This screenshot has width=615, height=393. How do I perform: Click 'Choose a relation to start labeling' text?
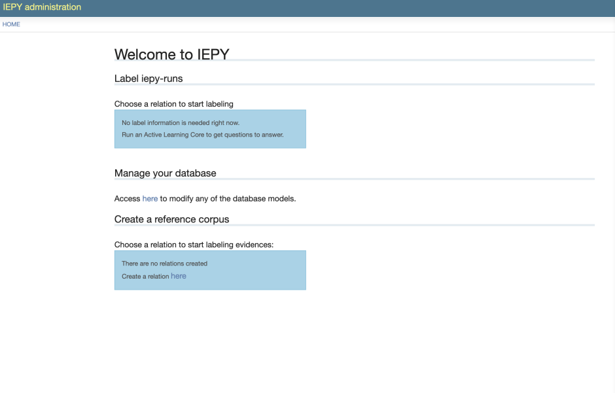(174, 104)
